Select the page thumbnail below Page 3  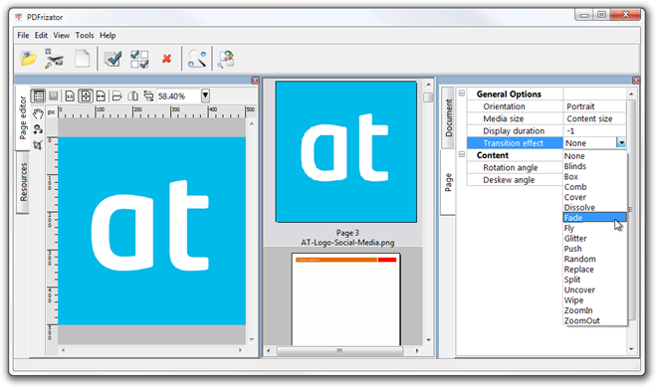346,298
